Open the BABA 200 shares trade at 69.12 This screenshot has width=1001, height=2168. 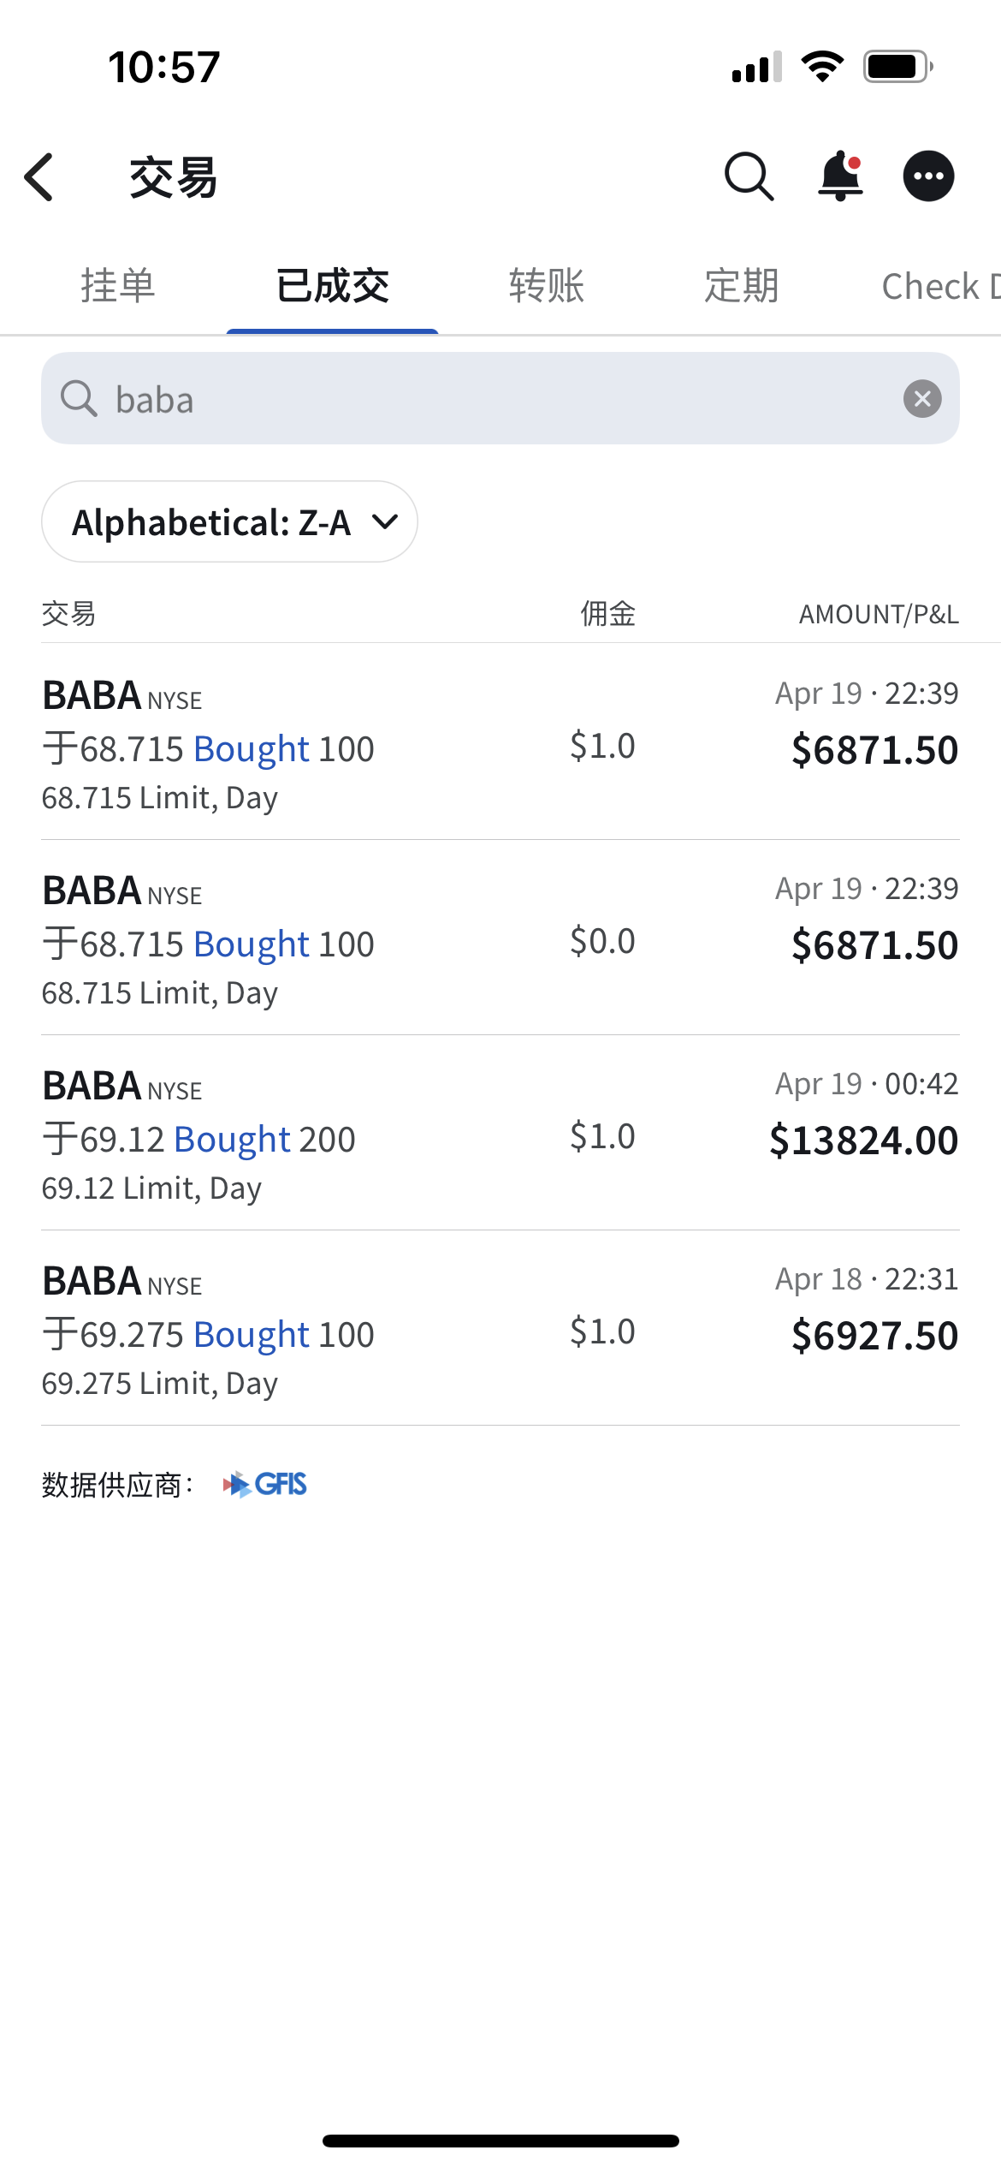500,1134
